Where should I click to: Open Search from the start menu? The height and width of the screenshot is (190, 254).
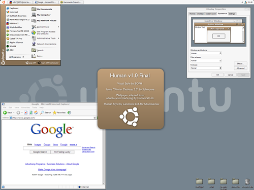(38, 50)
